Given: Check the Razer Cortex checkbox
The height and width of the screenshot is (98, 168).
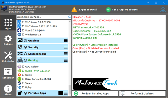Looking at the screenshot, I should point(23,79).
